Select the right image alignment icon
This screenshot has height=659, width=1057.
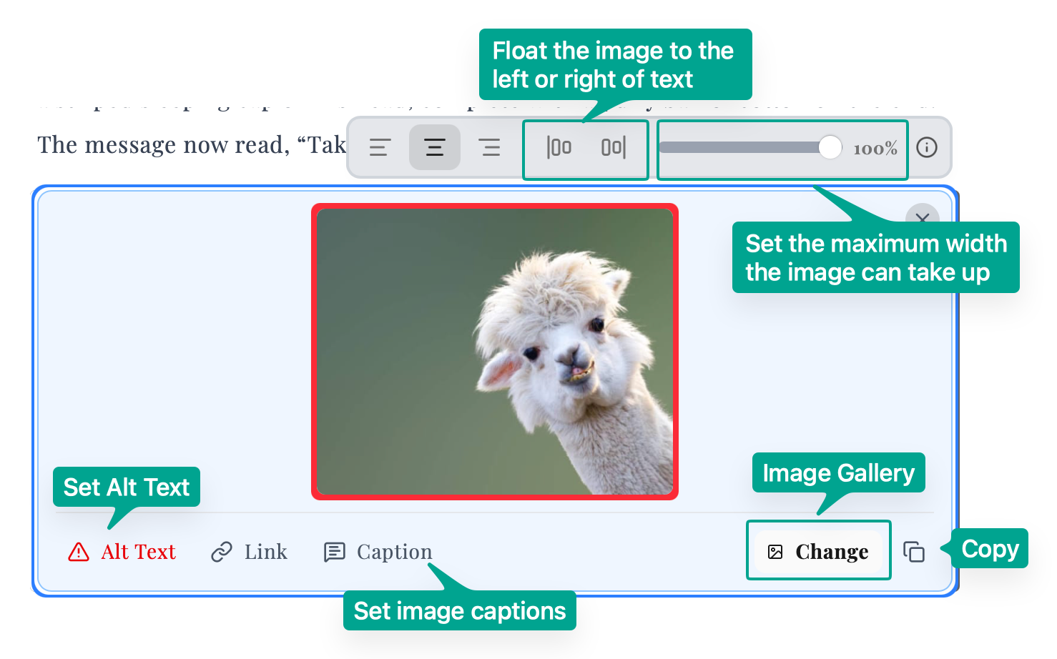[491, 147]
